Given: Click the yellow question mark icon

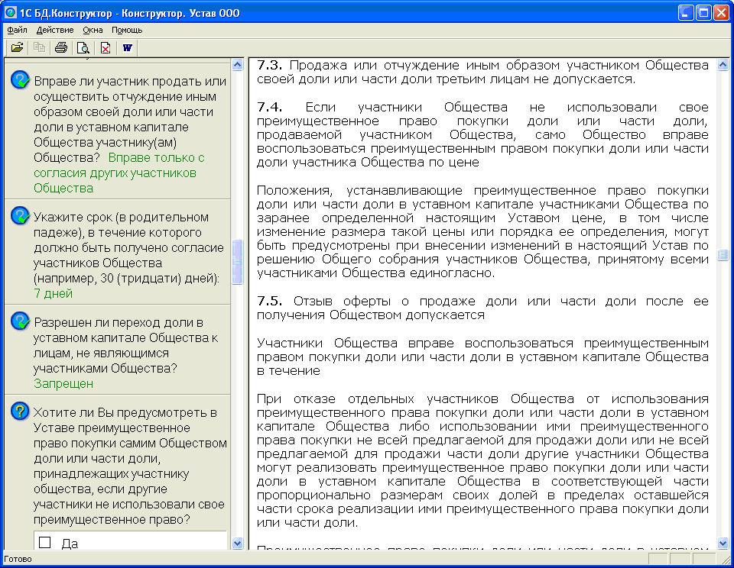Looking at the screenshot, I should tap(20, 412).
